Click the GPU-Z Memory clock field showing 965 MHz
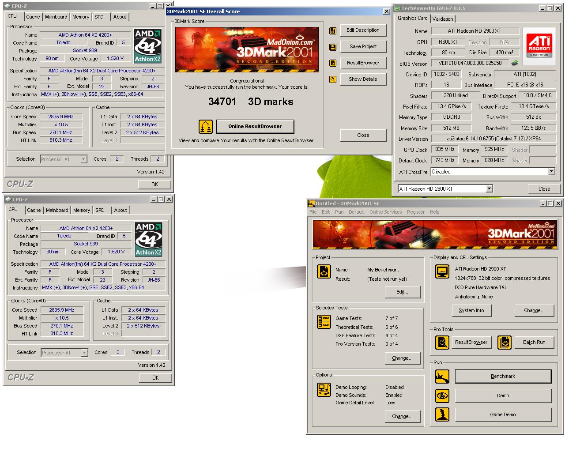Viewport: 565px width, 452px height. (x=494, y=150)
